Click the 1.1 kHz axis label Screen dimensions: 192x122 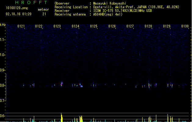(2, 40)
